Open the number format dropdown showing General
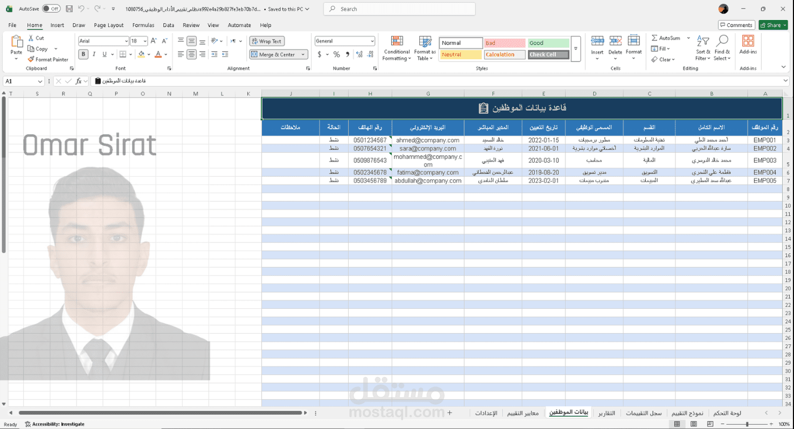794x429 pixels. (372, 41)
